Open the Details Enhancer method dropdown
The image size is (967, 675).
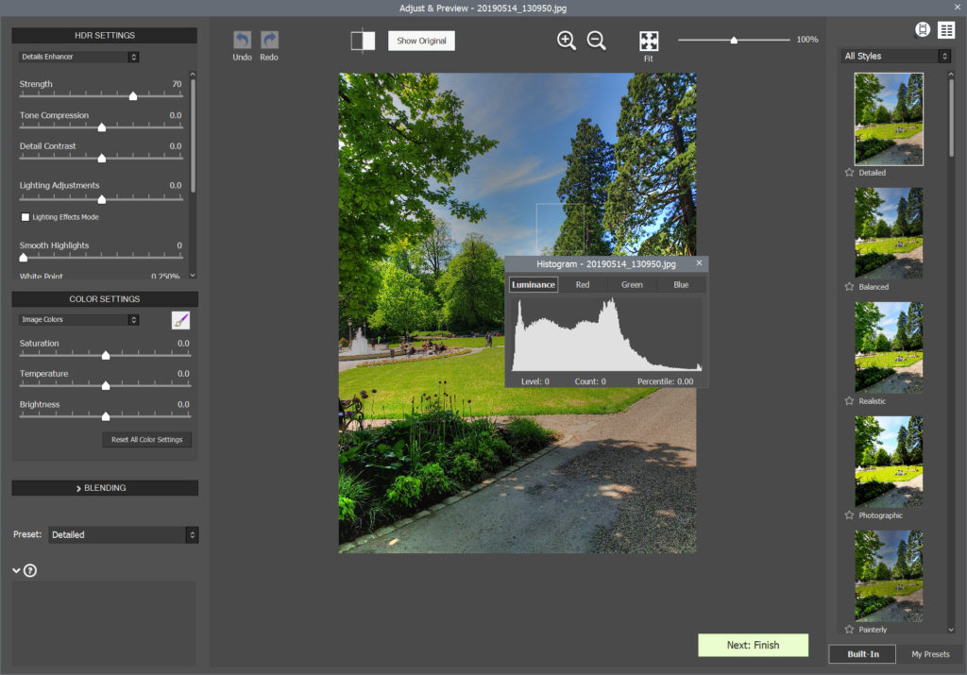79,57
